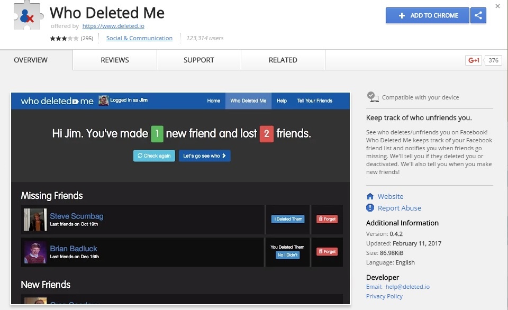
Task: Click the Missing Friends heading
Action: [x=52, y=196]
